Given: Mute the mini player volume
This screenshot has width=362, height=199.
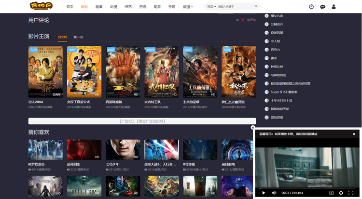Looking at the screenshot, I should tap(274, 193).
